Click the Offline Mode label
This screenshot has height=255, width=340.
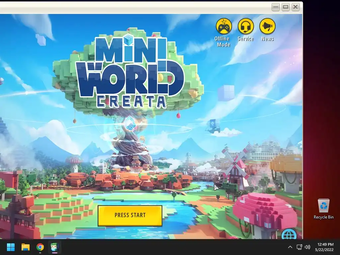click(x=223, y=42)
